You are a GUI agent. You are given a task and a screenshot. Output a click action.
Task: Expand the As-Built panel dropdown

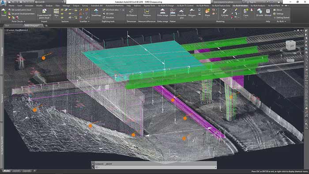281,22
